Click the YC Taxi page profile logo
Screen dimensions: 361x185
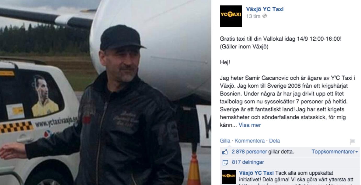click(231, 16)
